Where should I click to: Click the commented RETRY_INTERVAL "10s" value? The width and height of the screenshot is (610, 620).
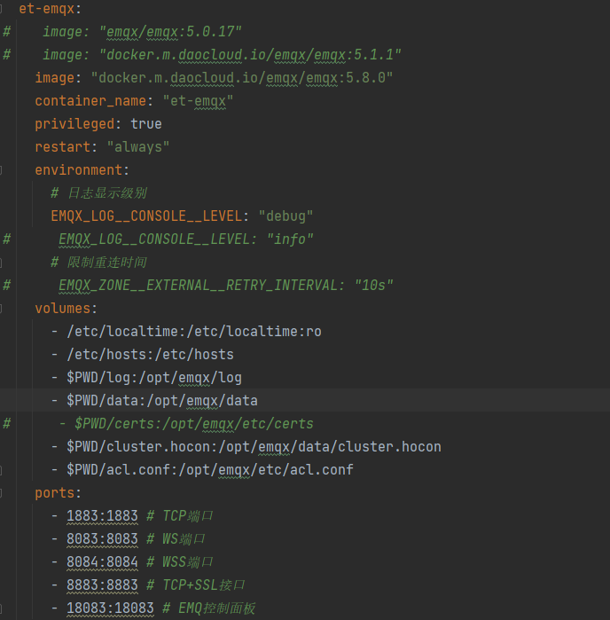(373, 285)
